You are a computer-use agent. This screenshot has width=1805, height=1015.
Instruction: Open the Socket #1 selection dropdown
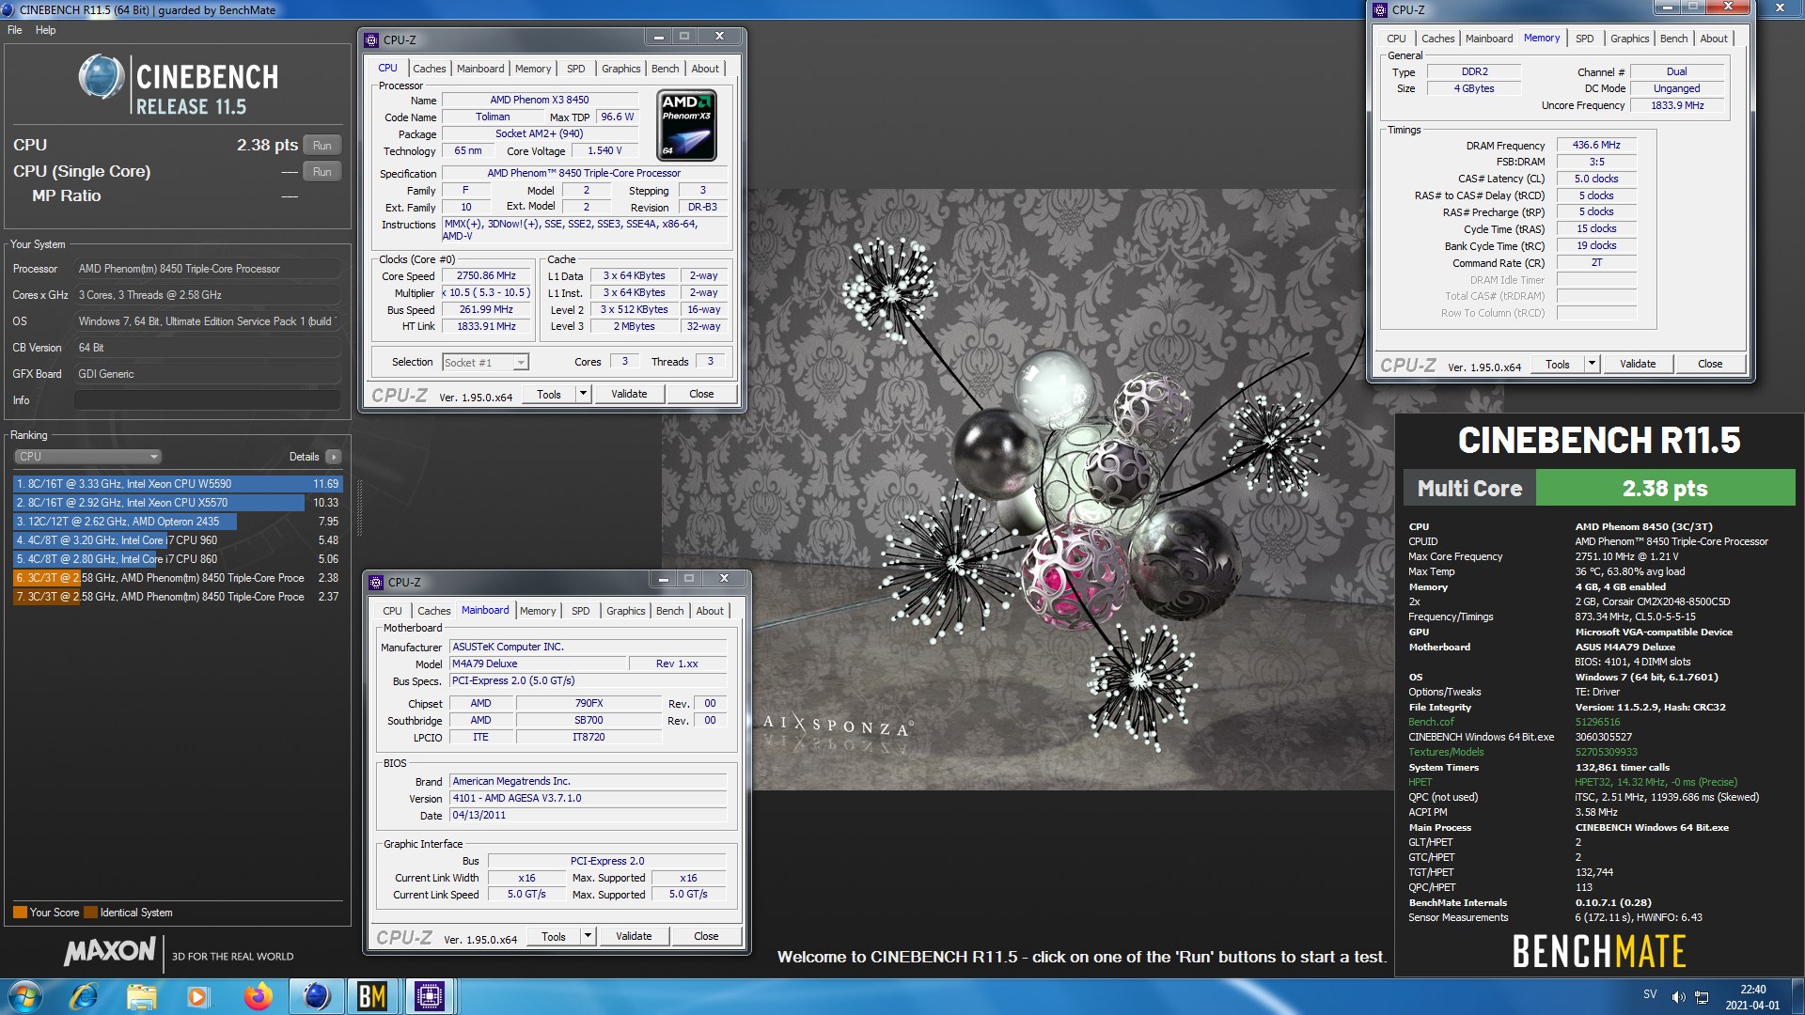(x=486, y=363)
